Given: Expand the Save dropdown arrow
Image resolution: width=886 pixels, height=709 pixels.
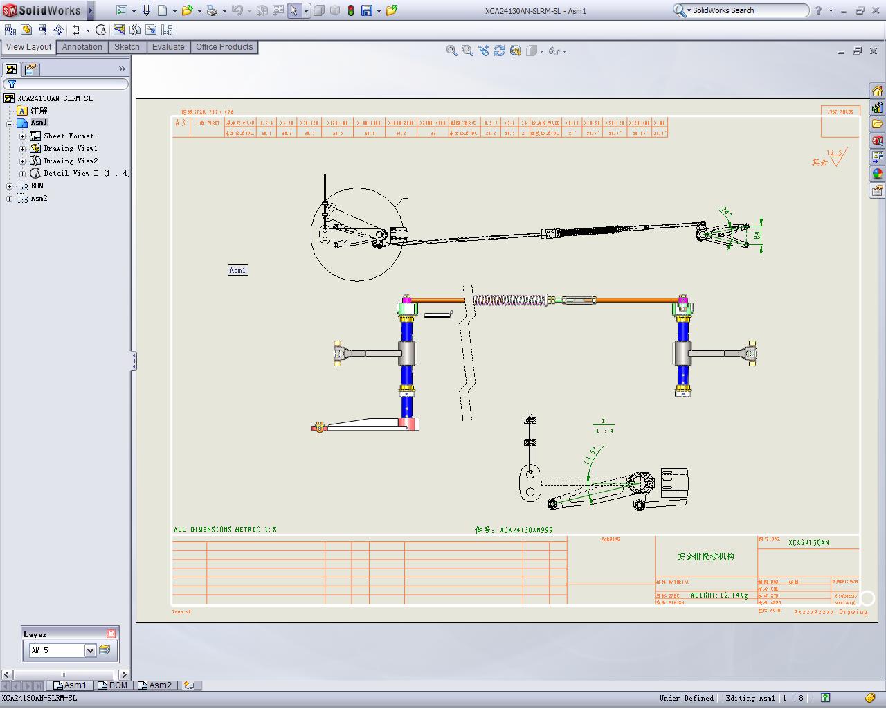Looking at the screenshot, I should coord(379,11).
